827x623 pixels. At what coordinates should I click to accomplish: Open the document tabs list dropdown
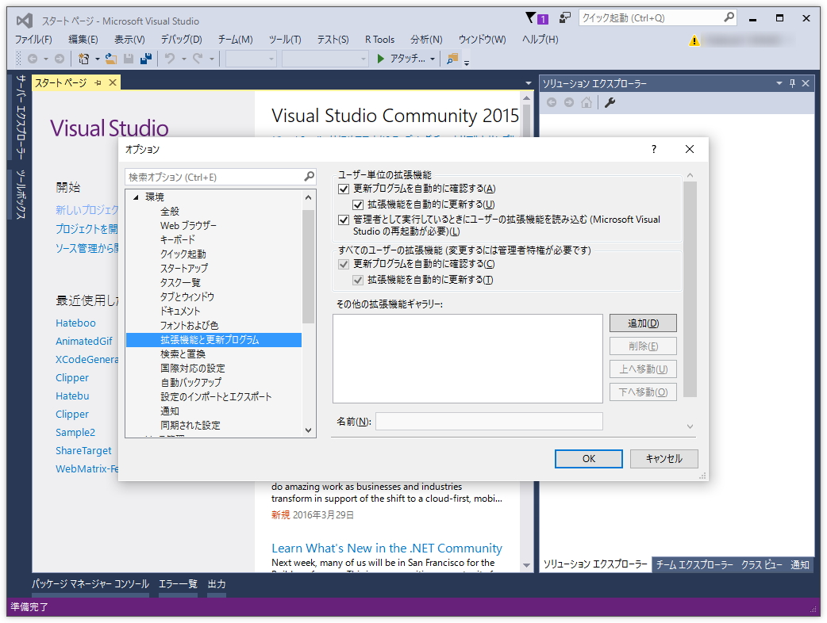[x=529, y=83]
